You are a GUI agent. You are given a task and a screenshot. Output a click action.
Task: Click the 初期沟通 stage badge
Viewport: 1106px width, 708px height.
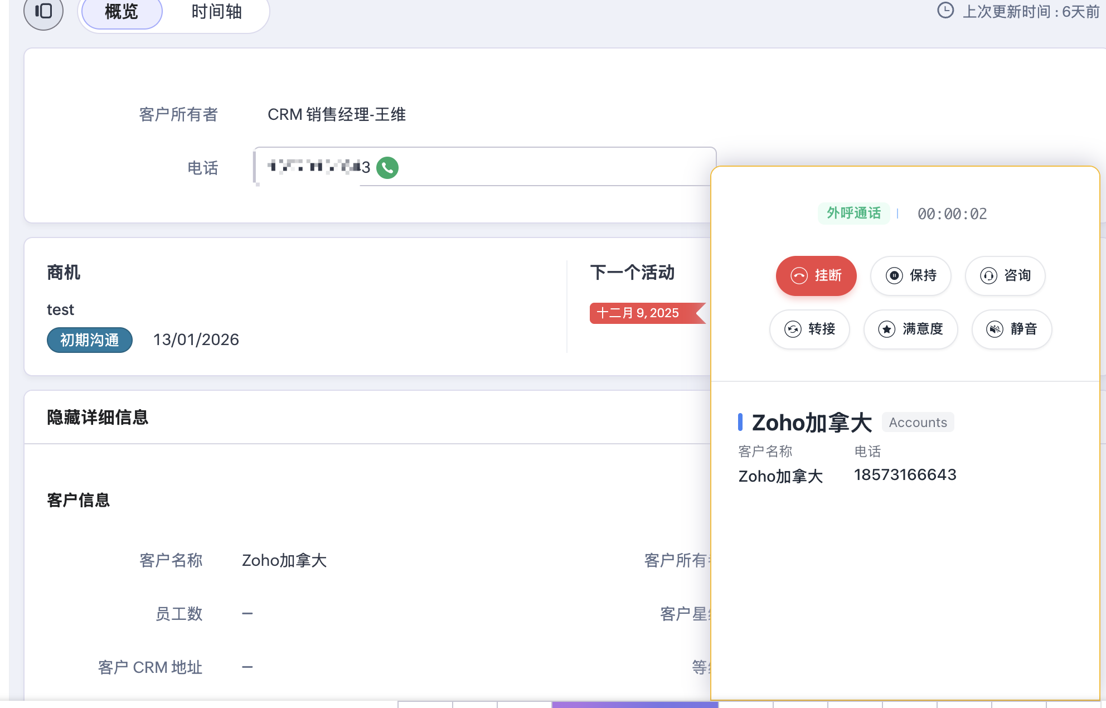89,340
